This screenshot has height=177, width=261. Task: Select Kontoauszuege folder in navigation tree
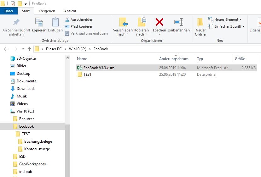click(37, 149)
